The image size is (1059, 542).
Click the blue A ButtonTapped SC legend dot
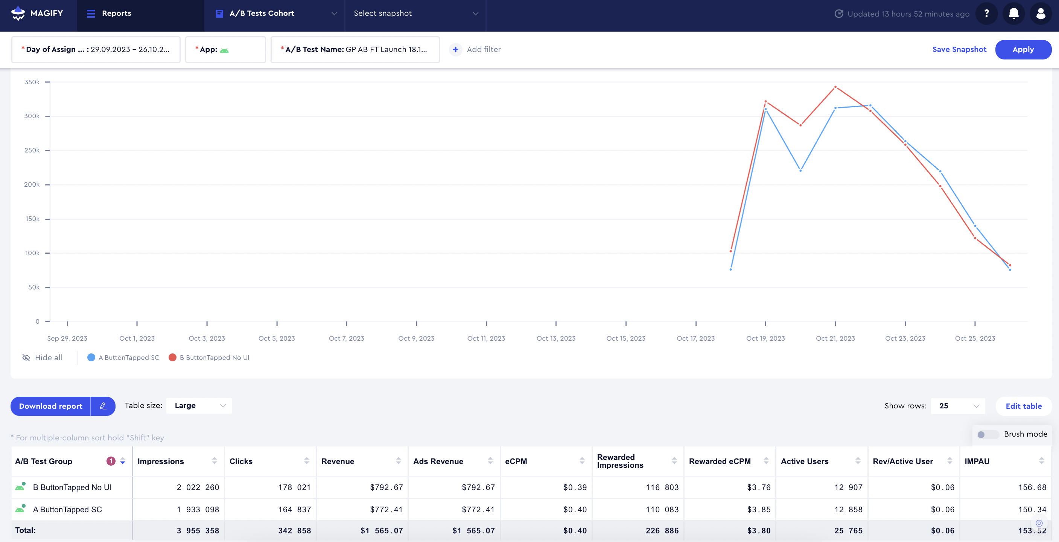click(x=91, y=357)
